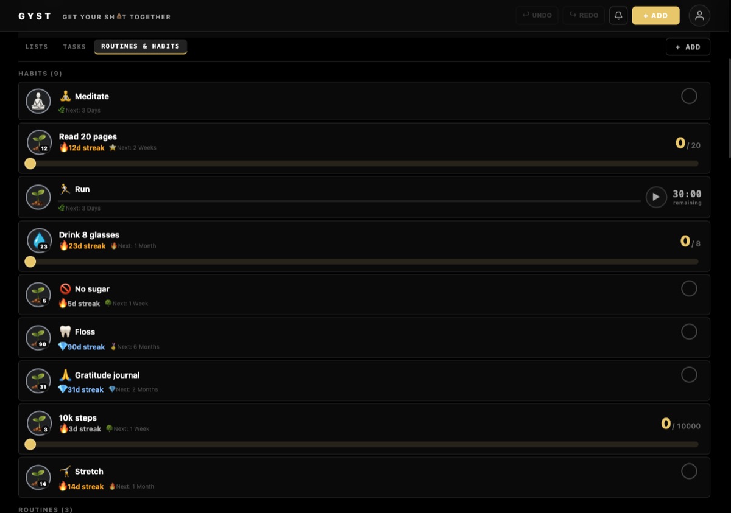
Task: Click the Gratitude journal sprout icon showing 31
Action: (38, 380)
